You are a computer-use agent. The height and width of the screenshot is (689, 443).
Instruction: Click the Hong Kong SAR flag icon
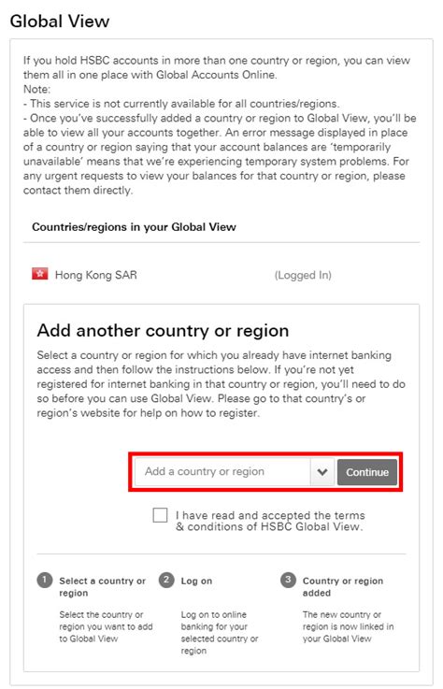coord(40,274)
